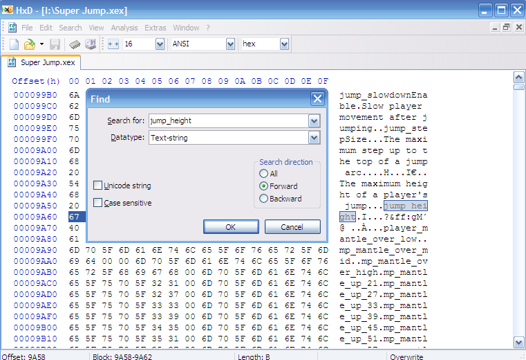This screenshot has width=526, height=360.
Task: Click the Open disk toolbar icon
Action: [x=89, y=44]
